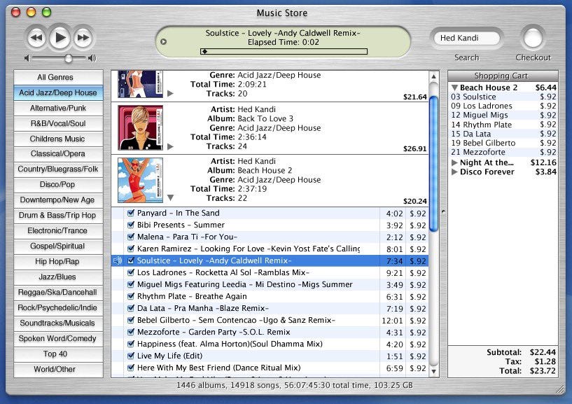Open the Top 40 genre

(58, 354)
